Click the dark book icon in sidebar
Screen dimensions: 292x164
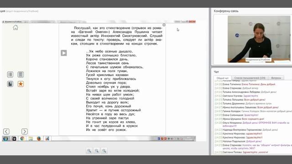[x=10, y=84]
